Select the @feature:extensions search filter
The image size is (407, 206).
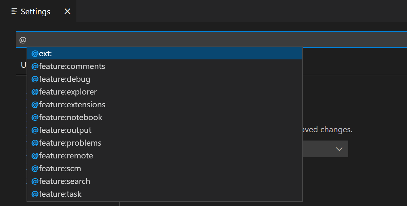(x=68, y=104)
